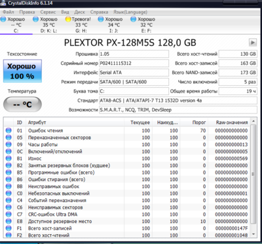
Task: Click the temperature -- °C button
Action: coord(22,104)
